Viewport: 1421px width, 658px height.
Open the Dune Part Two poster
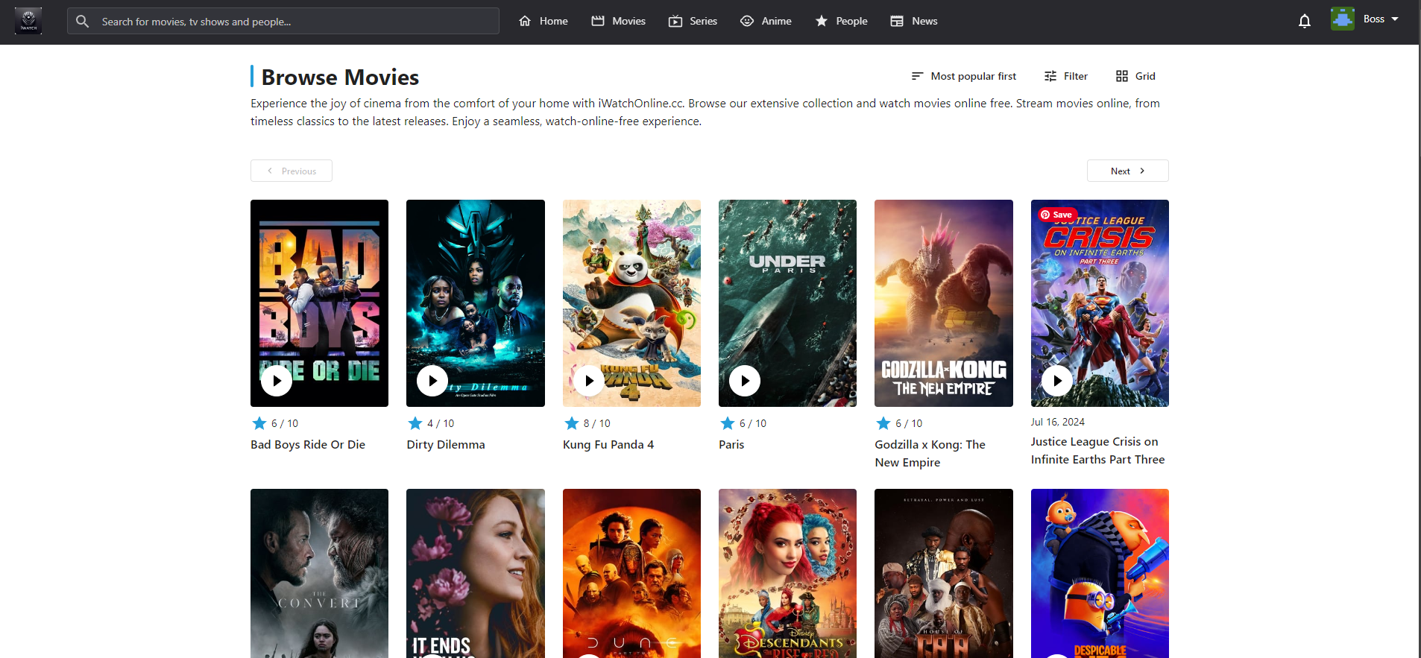(631, 573)
